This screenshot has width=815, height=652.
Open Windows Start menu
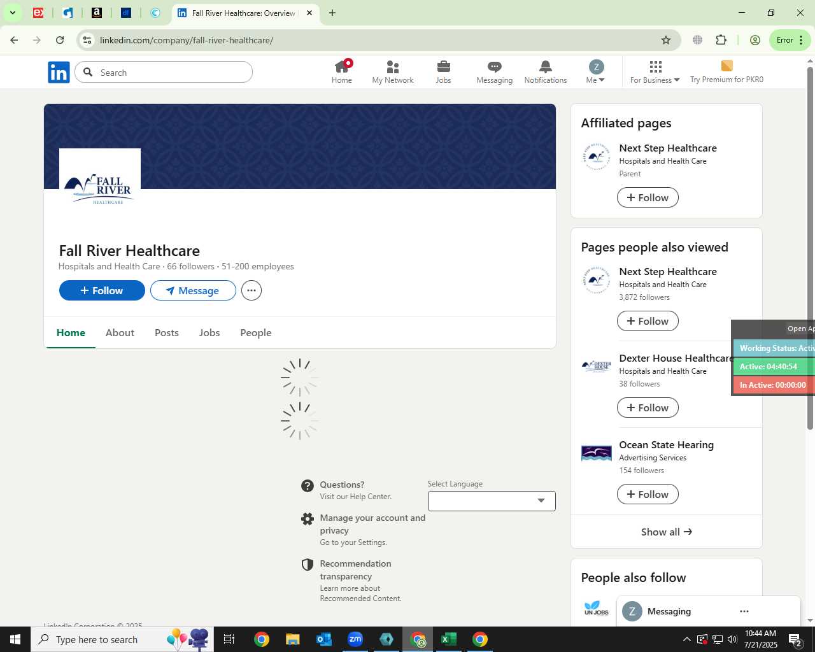point(15,639)
